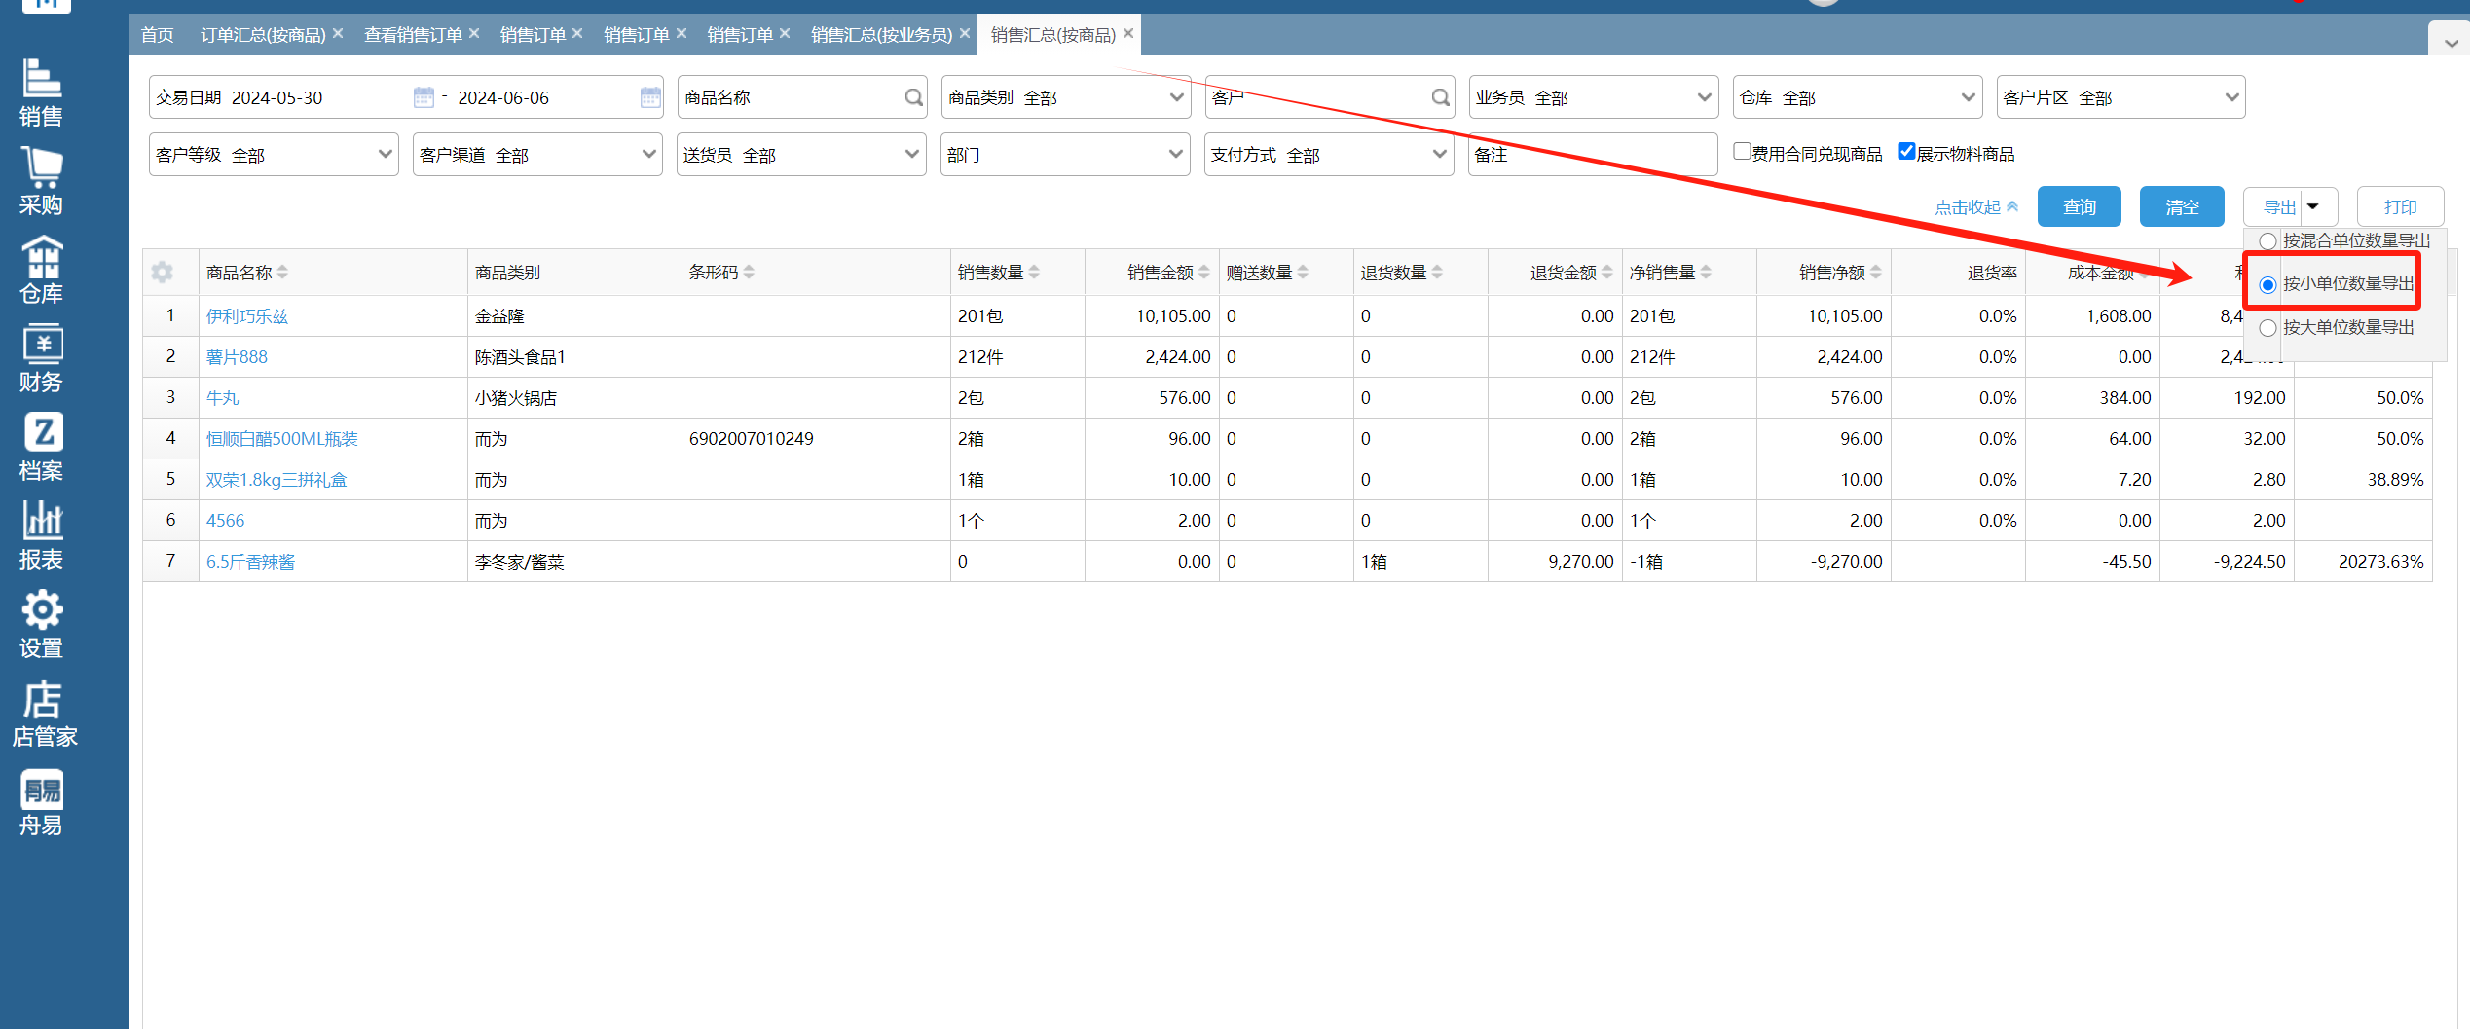Open the 仓库 (Warehouse) sidebar icon
This screenshot has width=2470, height=1029.
[41, 270]
